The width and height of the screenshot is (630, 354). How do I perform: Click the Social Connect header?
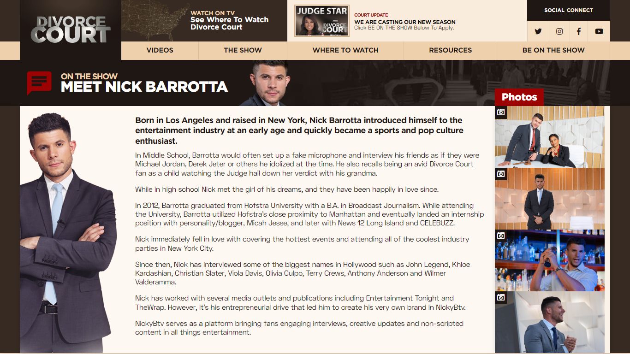tap(569, 10)
